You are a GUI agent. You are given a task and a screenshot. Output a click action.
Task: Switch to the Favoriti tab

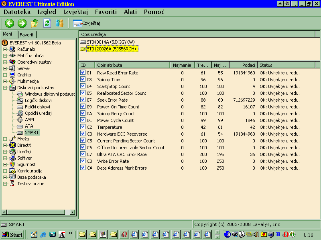point(27,35)
